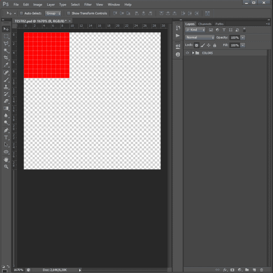Select the Ellipse shape tool
The image size is (273, 273).
(x=6, y=152)
